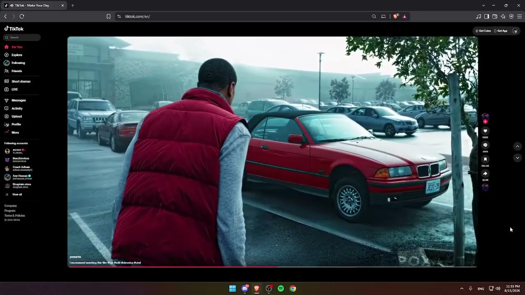This screenshot has width=525, height=295.
Task: Open Coach Adham followed account
Action: (x=18, y=168)
